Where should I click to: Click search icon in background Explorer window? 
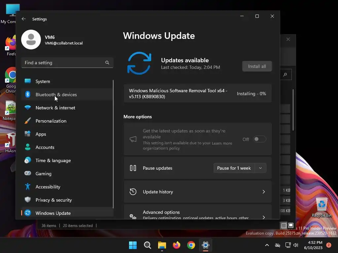[x=285, y=75]
